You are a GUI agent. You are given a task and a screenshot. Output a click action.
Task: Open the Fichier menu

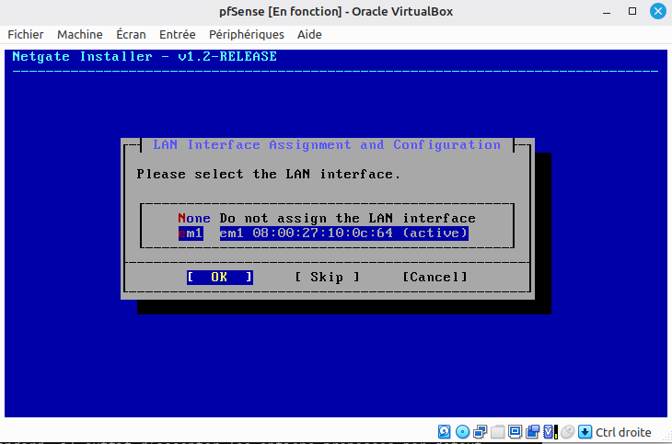pyautogui.click(x=26, y=34)
